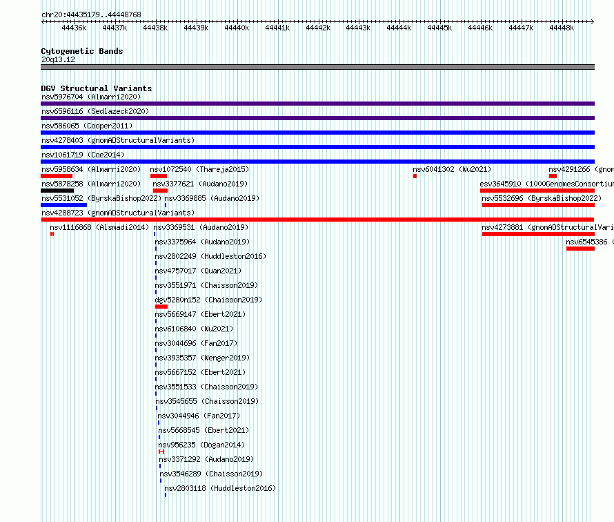Click nsv5668545 (Ebert2021) label
The image size is (614, 522).
pos(204,430)
